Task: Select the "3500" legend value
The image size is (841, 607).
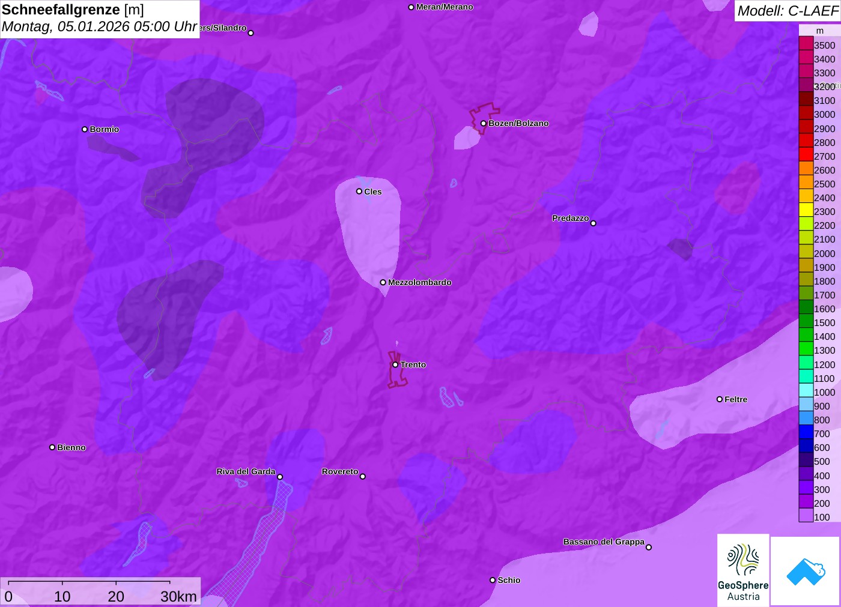Action: 825,45
